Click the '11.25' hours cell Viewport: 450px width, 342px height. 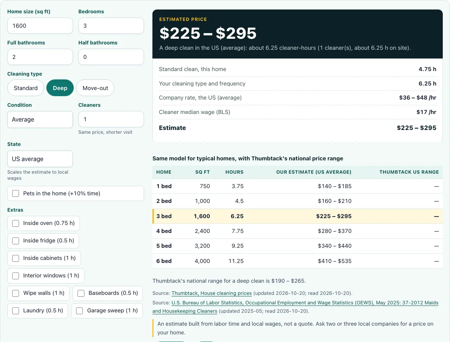point(236,261)
